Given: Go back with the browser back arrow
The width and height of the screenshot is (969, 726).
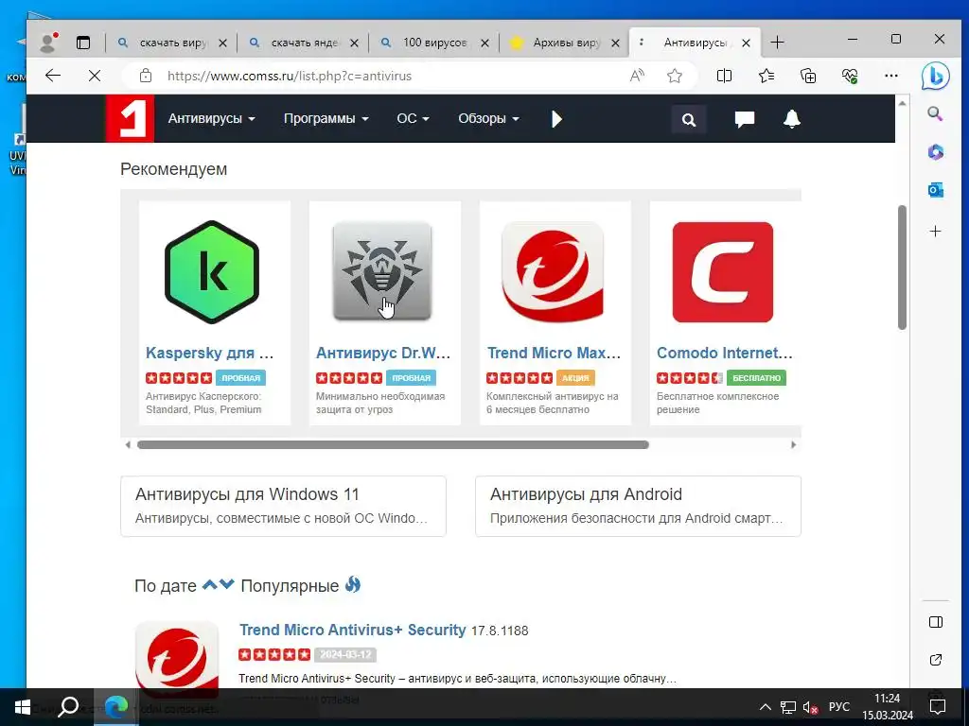Looking at the screenshot, I should (x=53, y=76).
